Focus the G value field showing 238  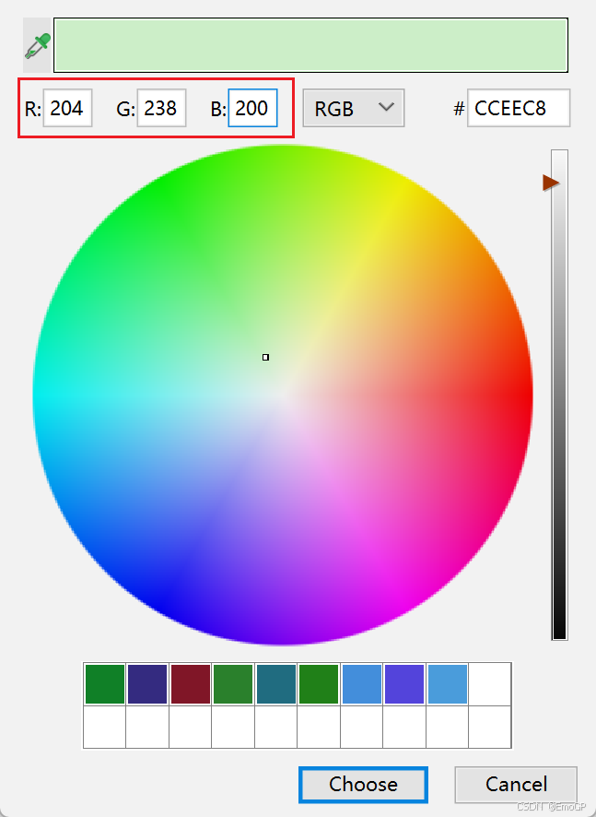tap(161, 108)
